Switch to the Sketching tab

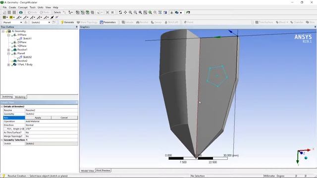[7, 97]
